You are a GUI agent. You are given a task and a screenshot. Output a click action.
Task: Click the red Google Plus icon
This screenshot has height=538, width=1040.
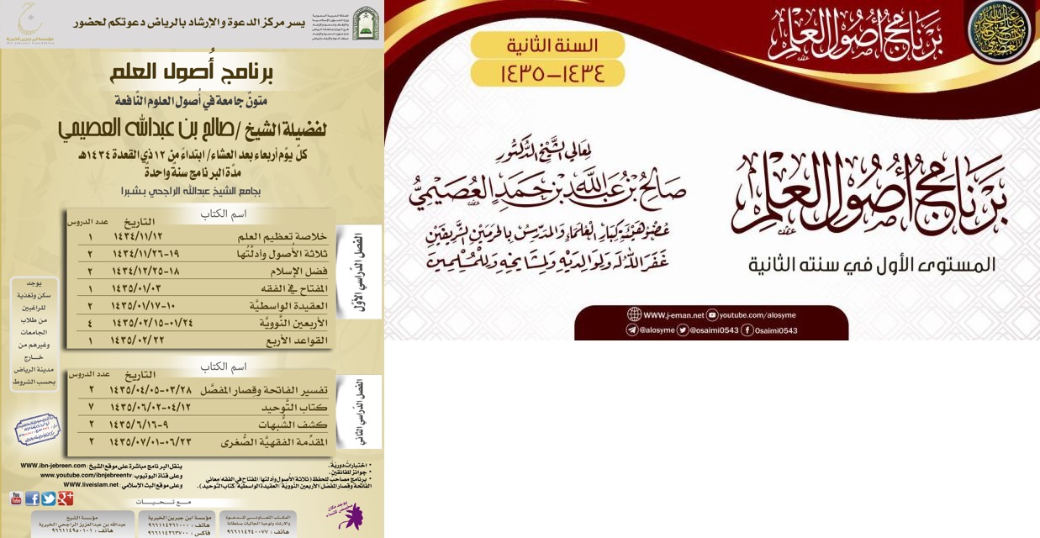tap(66, 498)
